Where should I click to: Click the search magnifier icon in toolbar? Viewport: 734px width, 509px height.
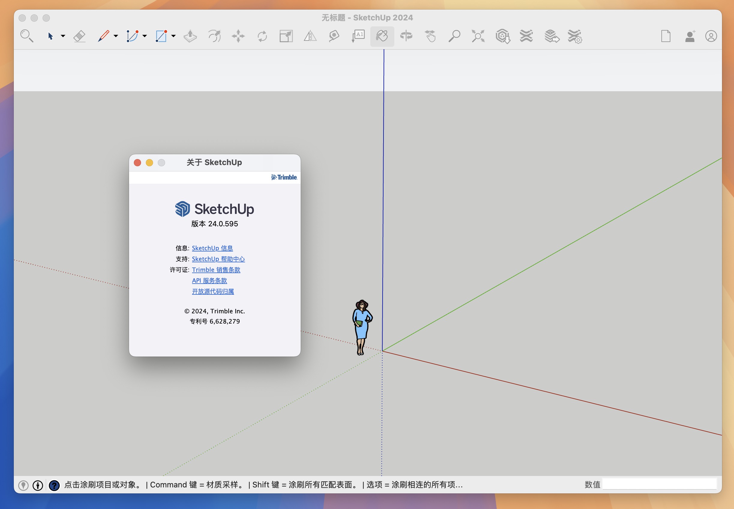[27, 36]
